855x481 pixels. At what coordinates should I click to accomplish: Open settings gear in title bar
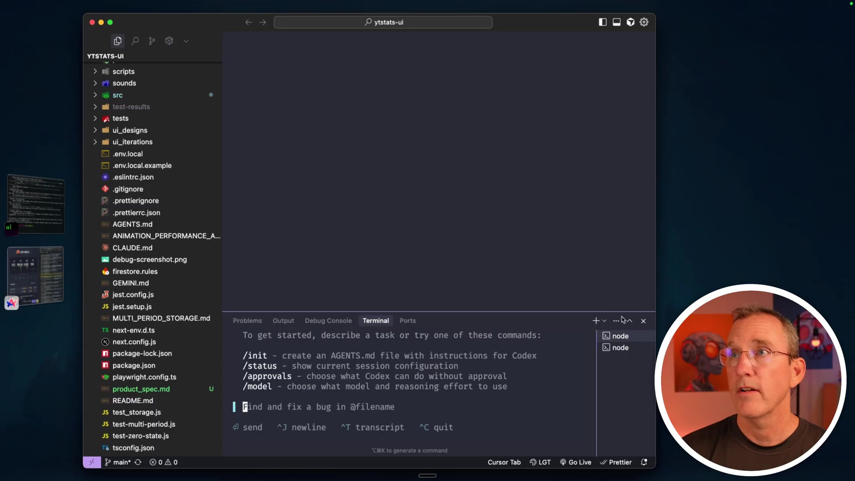[x=644, y=22]
